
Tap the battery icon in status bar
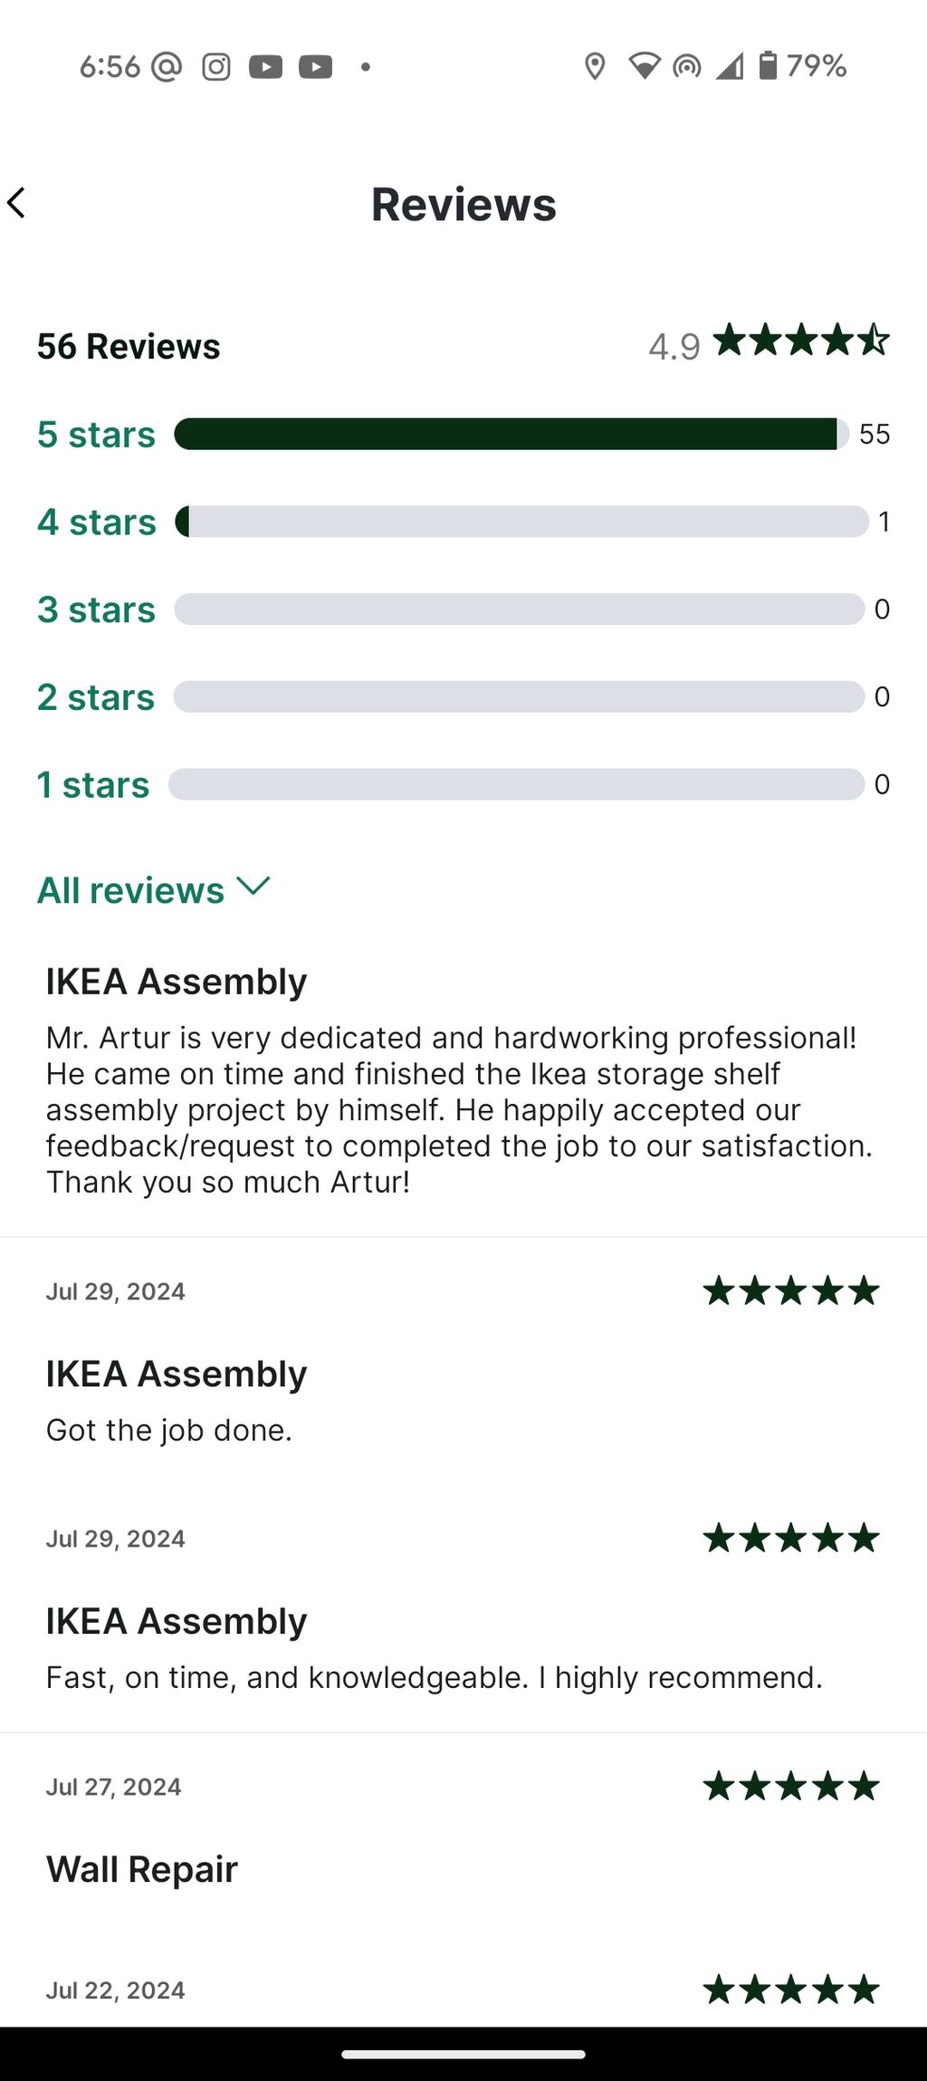(x=768, y=65)
